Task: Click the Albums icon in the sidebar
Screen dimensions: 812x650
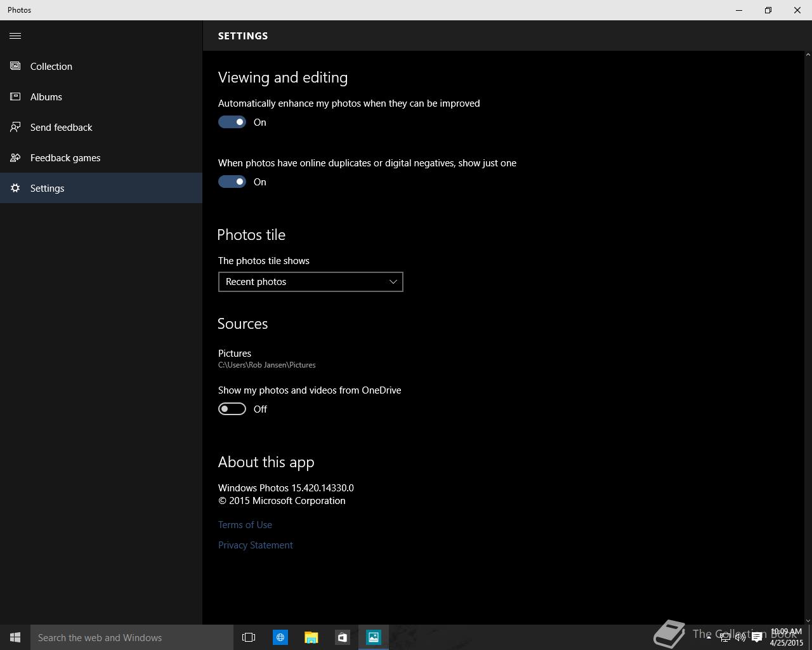Action: [15, 96]
